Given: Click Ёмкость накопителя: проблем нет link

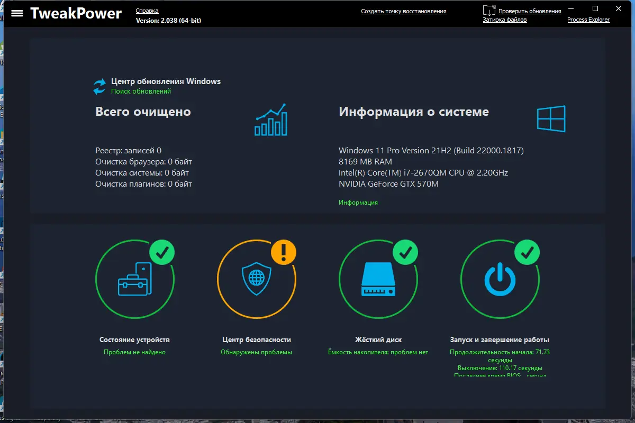Looking at the screenshot, I should coord(378,352).
